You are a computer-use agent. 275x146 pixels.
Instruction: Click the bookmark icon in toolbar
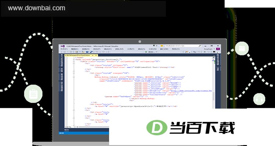[214, 52]
